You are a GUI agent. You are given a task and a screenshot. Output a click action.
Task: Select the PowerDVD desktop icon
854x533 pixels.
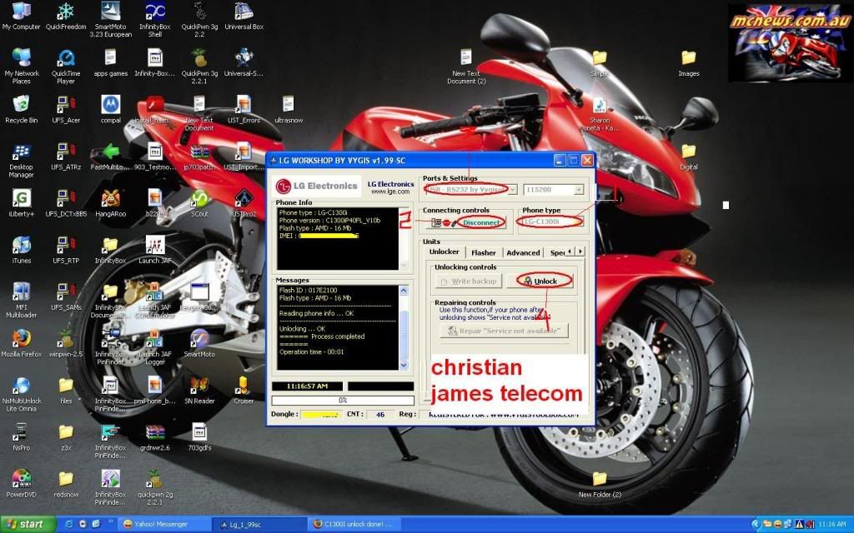click(x=21, y=484)
